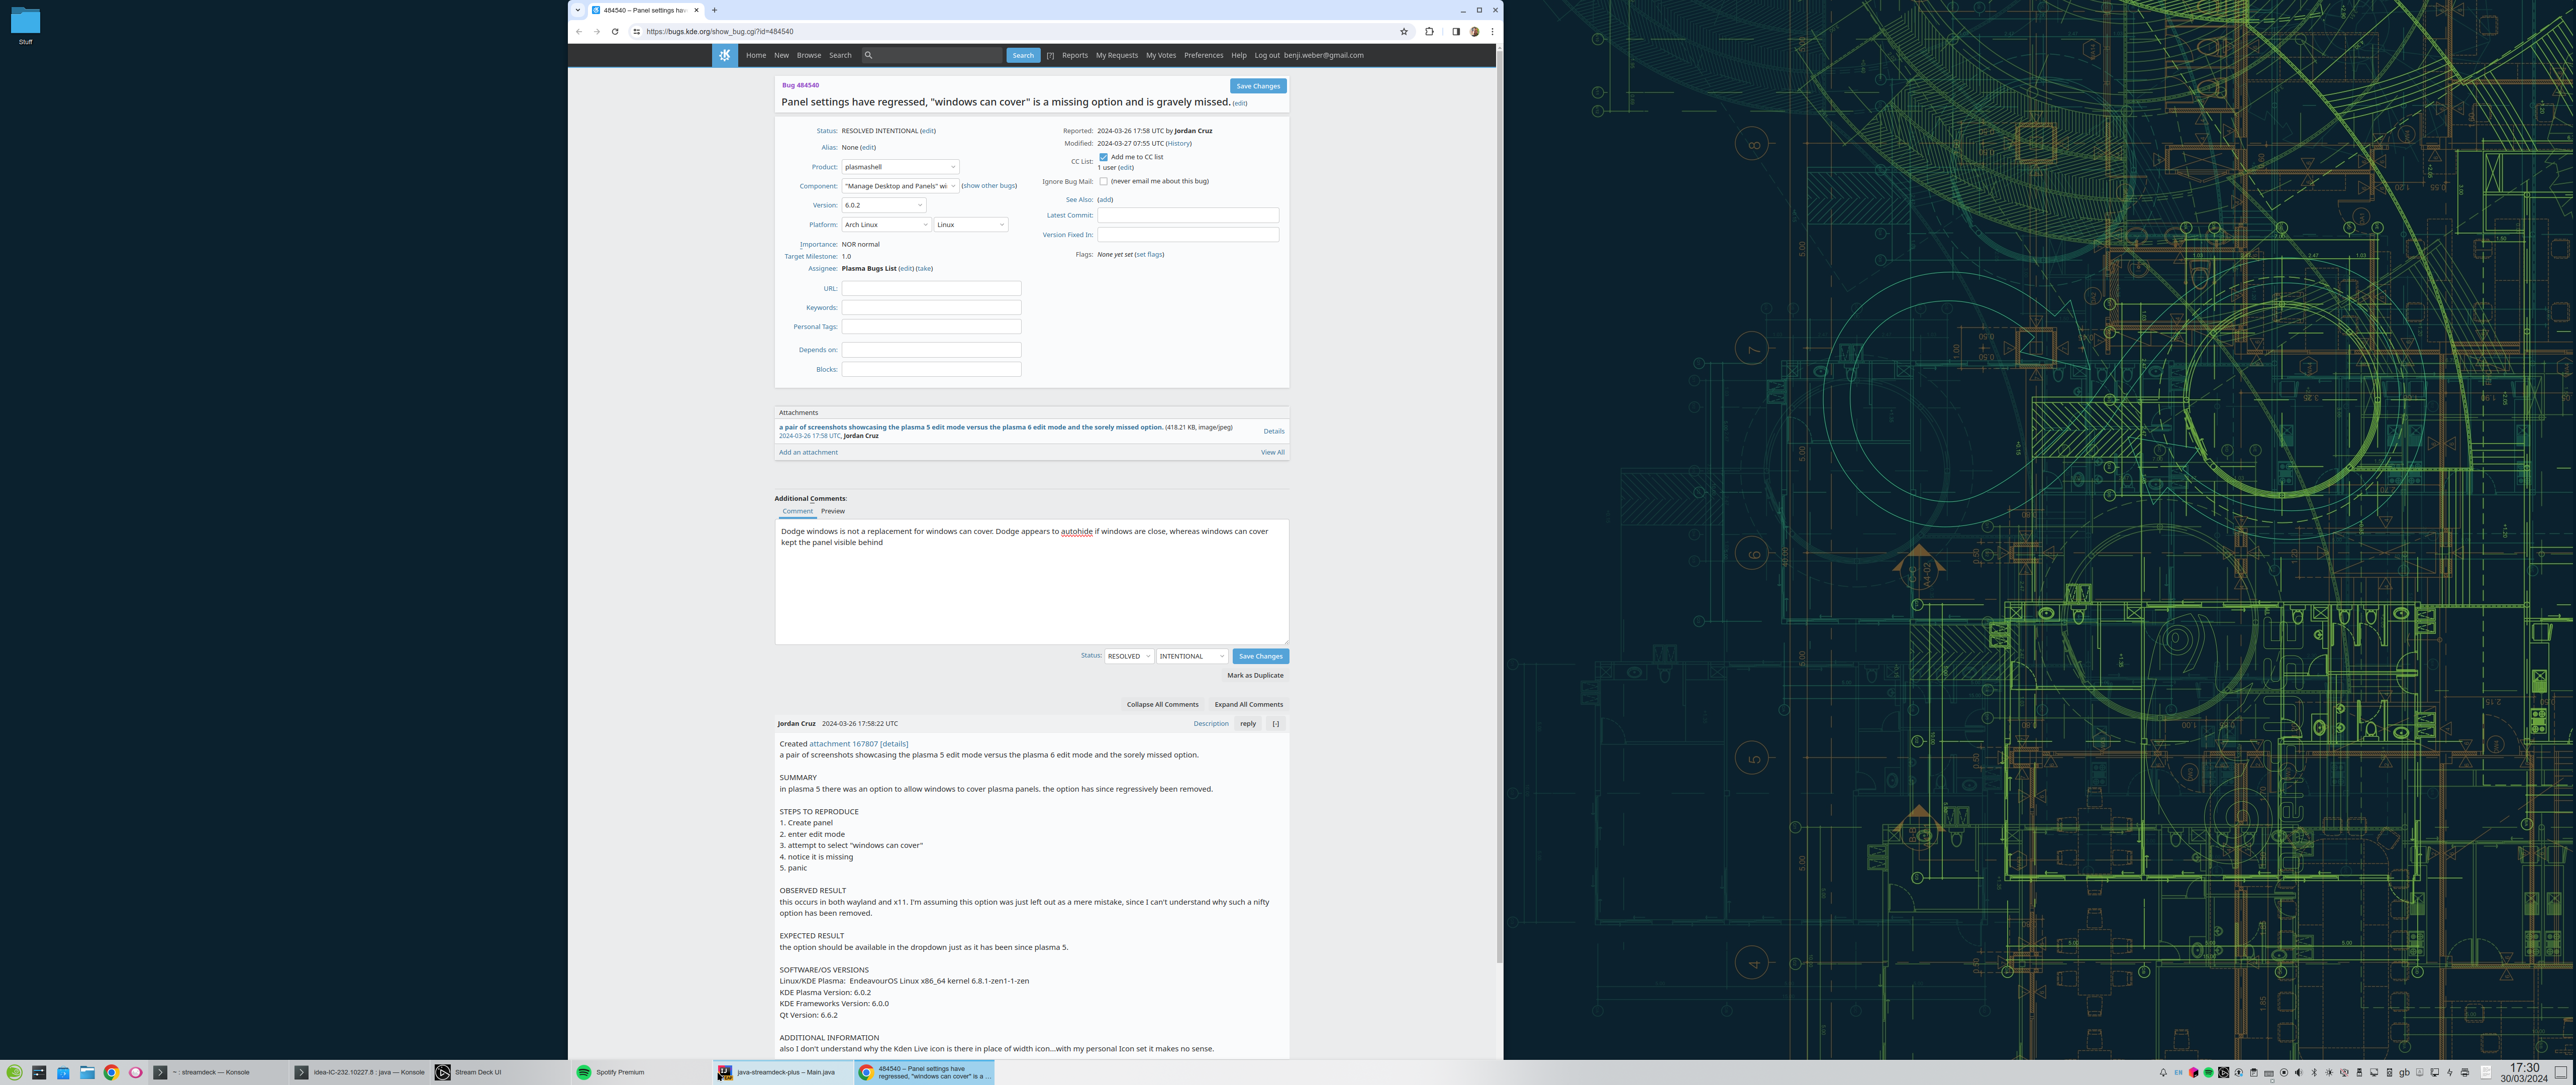Open the INTENTIONAL resolution dropdown

[x=1191, y=656]
